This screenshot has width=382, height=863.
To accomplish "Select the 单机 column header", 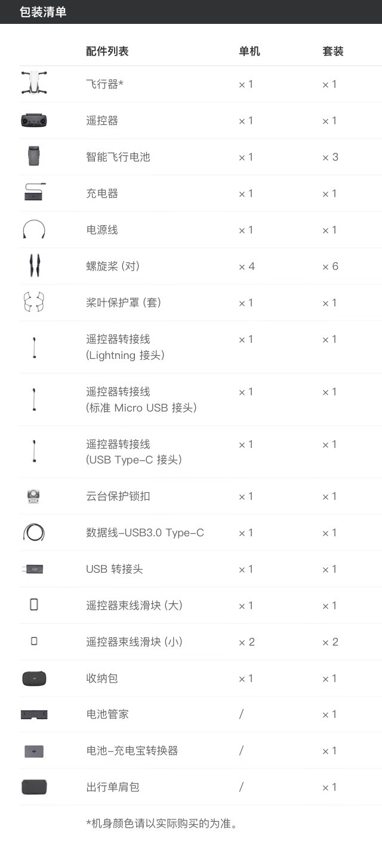I will 249,51.
